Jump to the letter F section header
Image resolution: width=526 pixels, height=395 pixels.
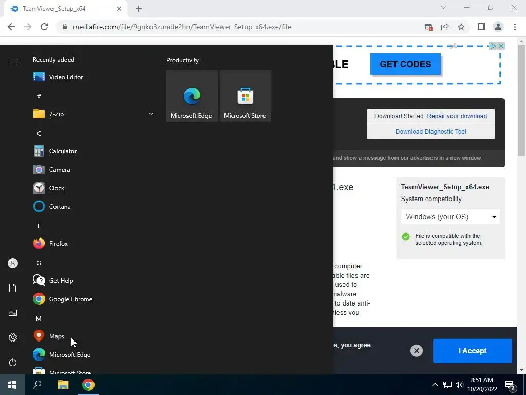coord(39,226)
